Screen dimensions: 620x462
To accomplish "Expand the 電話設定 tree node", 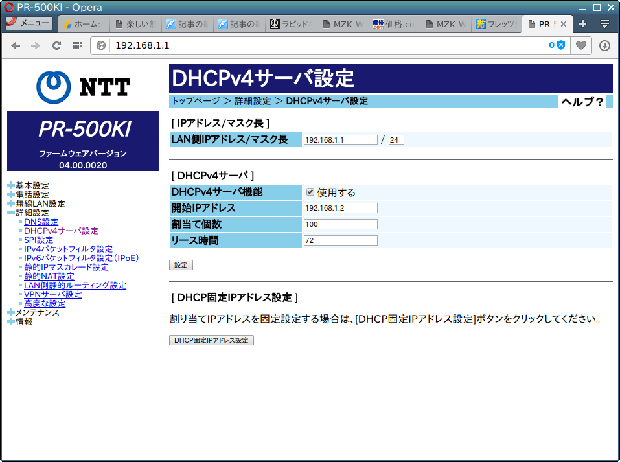I will tap(10, 194).
